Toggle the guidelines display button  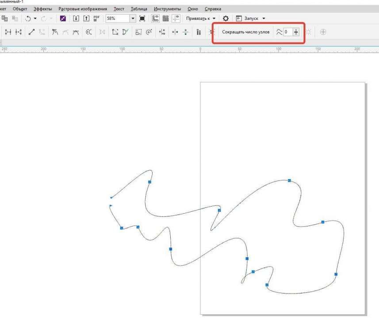tap(176, 19)
